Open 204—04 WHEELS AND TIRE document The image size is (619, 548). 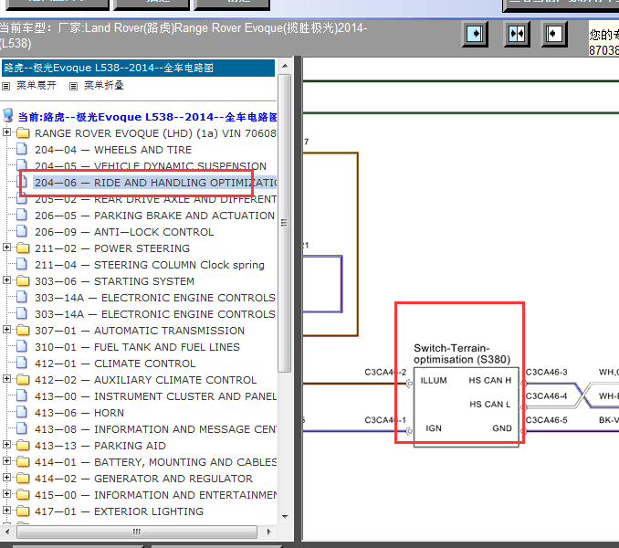[113, 150]
